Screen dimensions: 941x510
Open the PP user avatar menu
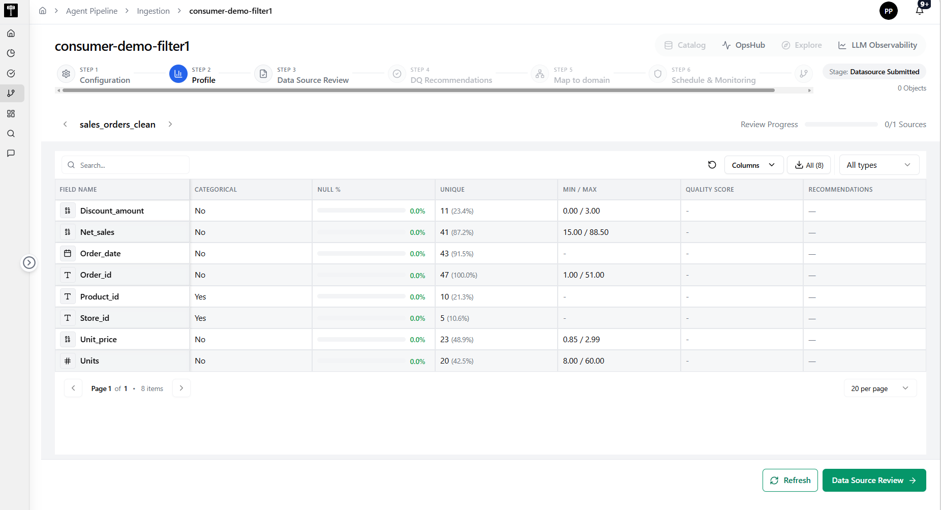[x=889, y=11]
